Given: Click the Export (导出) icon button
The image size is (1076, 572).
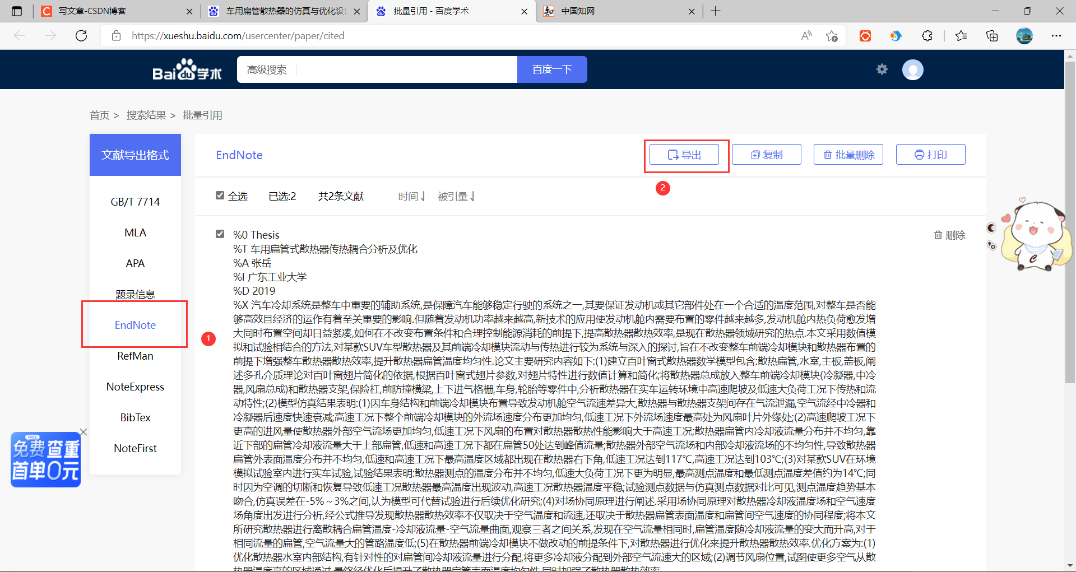Looking at the screenshot, I should coord(686,154).
